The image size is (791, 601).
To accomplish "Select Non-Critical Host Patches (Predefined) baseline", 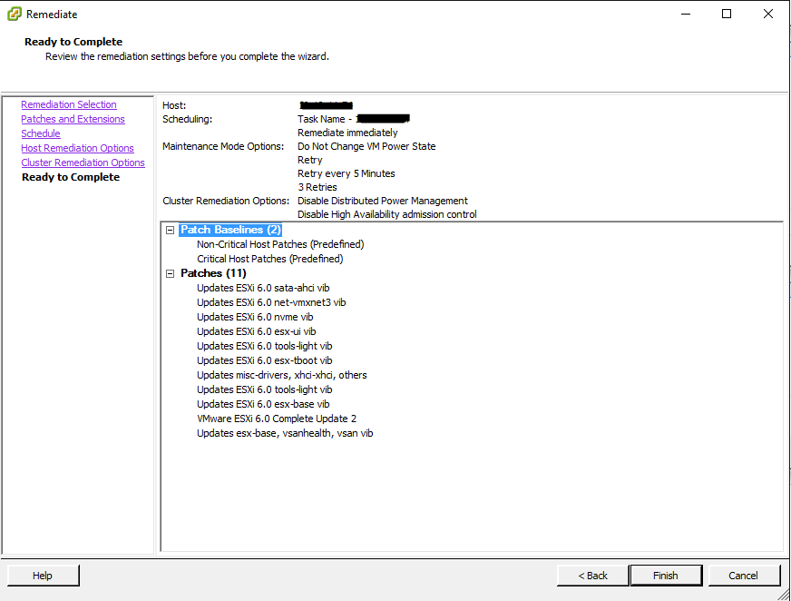I will point(280,244).
